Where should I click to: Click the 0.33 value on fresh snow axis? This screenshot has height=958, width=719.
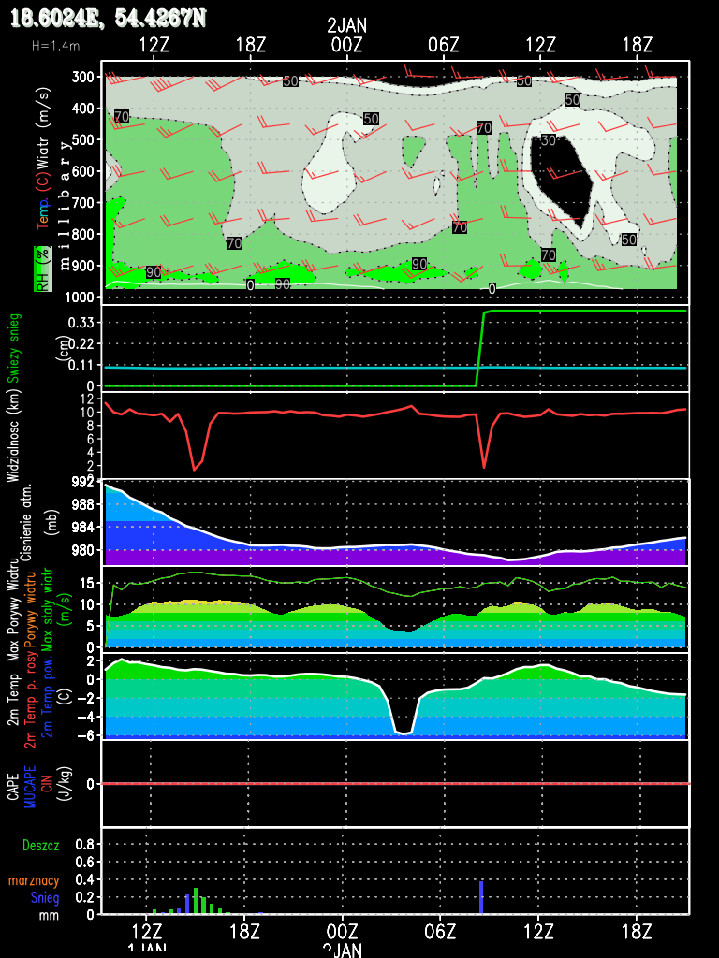(x=81, y=322)
